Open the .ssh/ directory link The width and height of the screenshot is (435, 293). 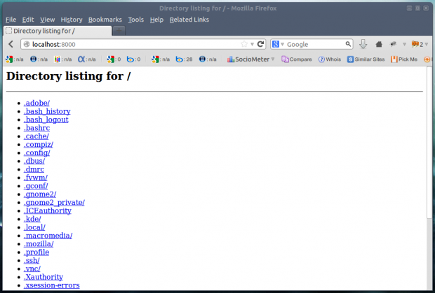32,260
